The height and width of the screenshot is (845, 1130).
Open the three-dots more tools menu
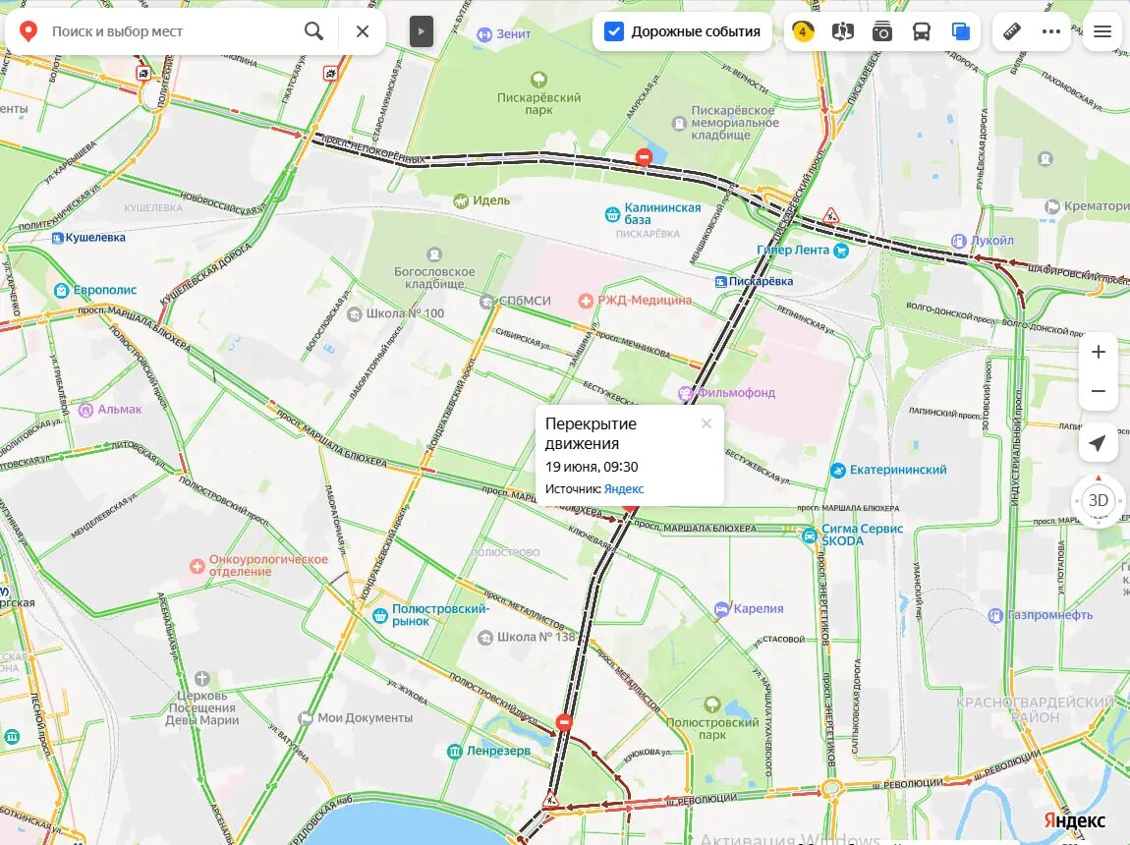pyautogui.click(x=1050, y=31)
